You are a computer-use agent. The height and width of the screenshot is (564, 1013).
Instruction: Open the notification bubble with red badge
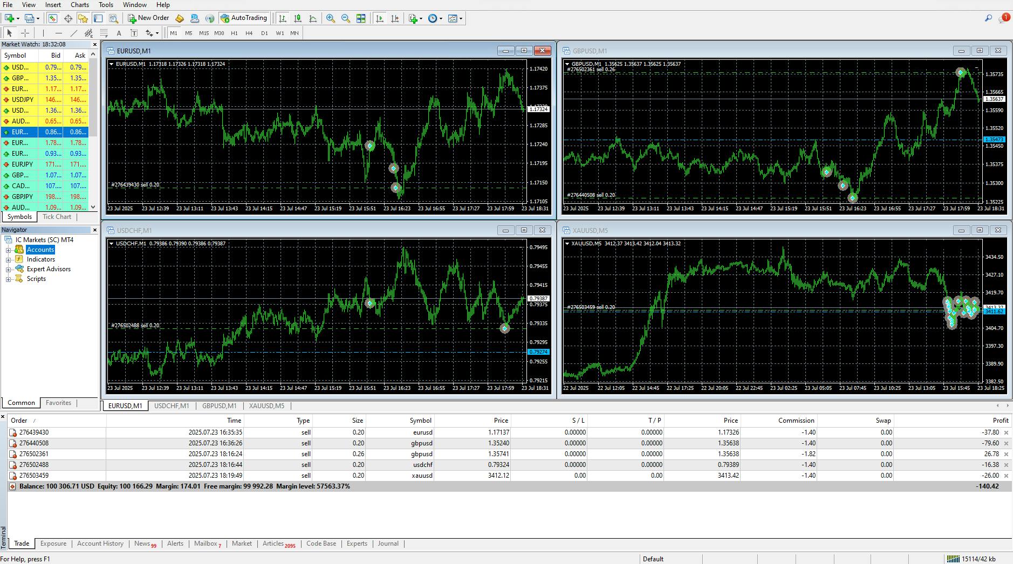pyautogui.click(x=1004, y=18)
